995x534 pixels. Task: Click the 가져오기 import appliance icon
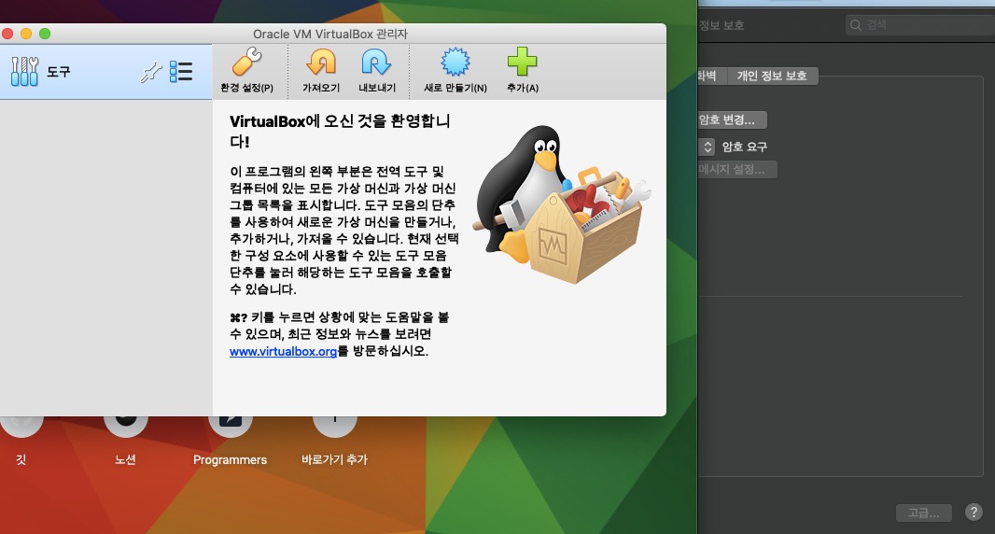tap(321, 70)
